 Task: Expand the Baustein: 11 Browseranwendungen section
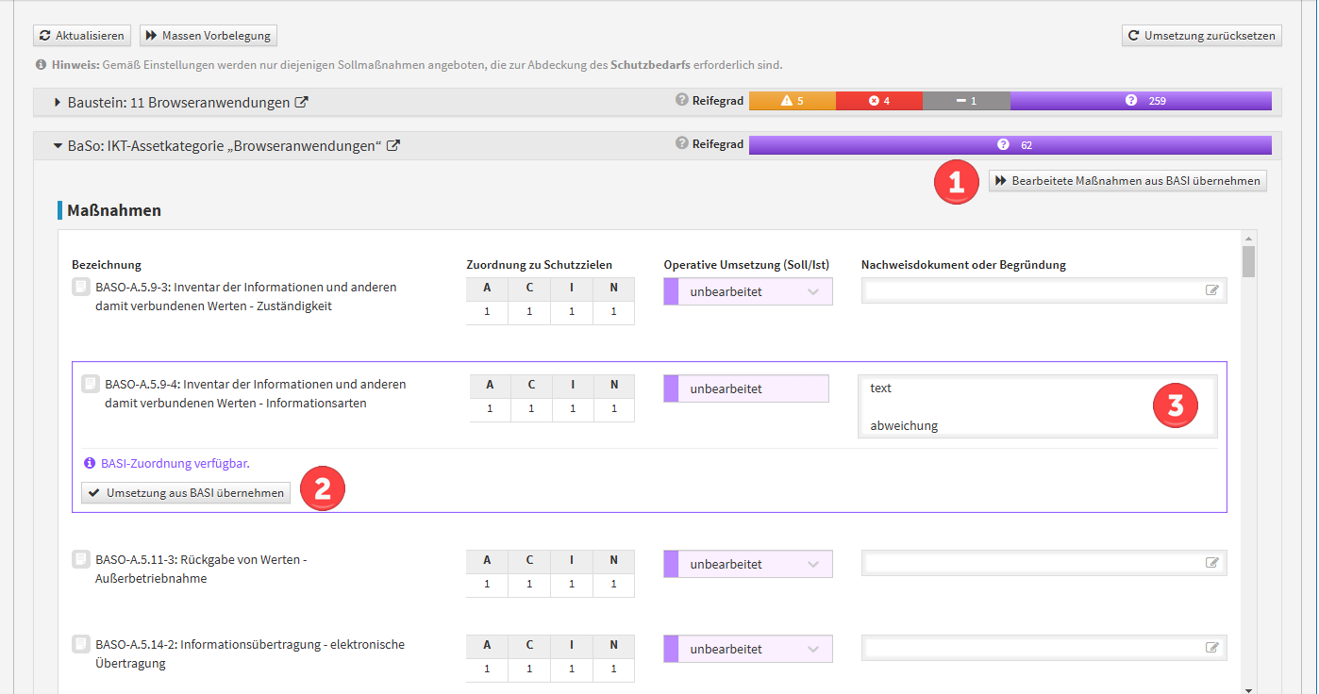(x=57, y=102)
